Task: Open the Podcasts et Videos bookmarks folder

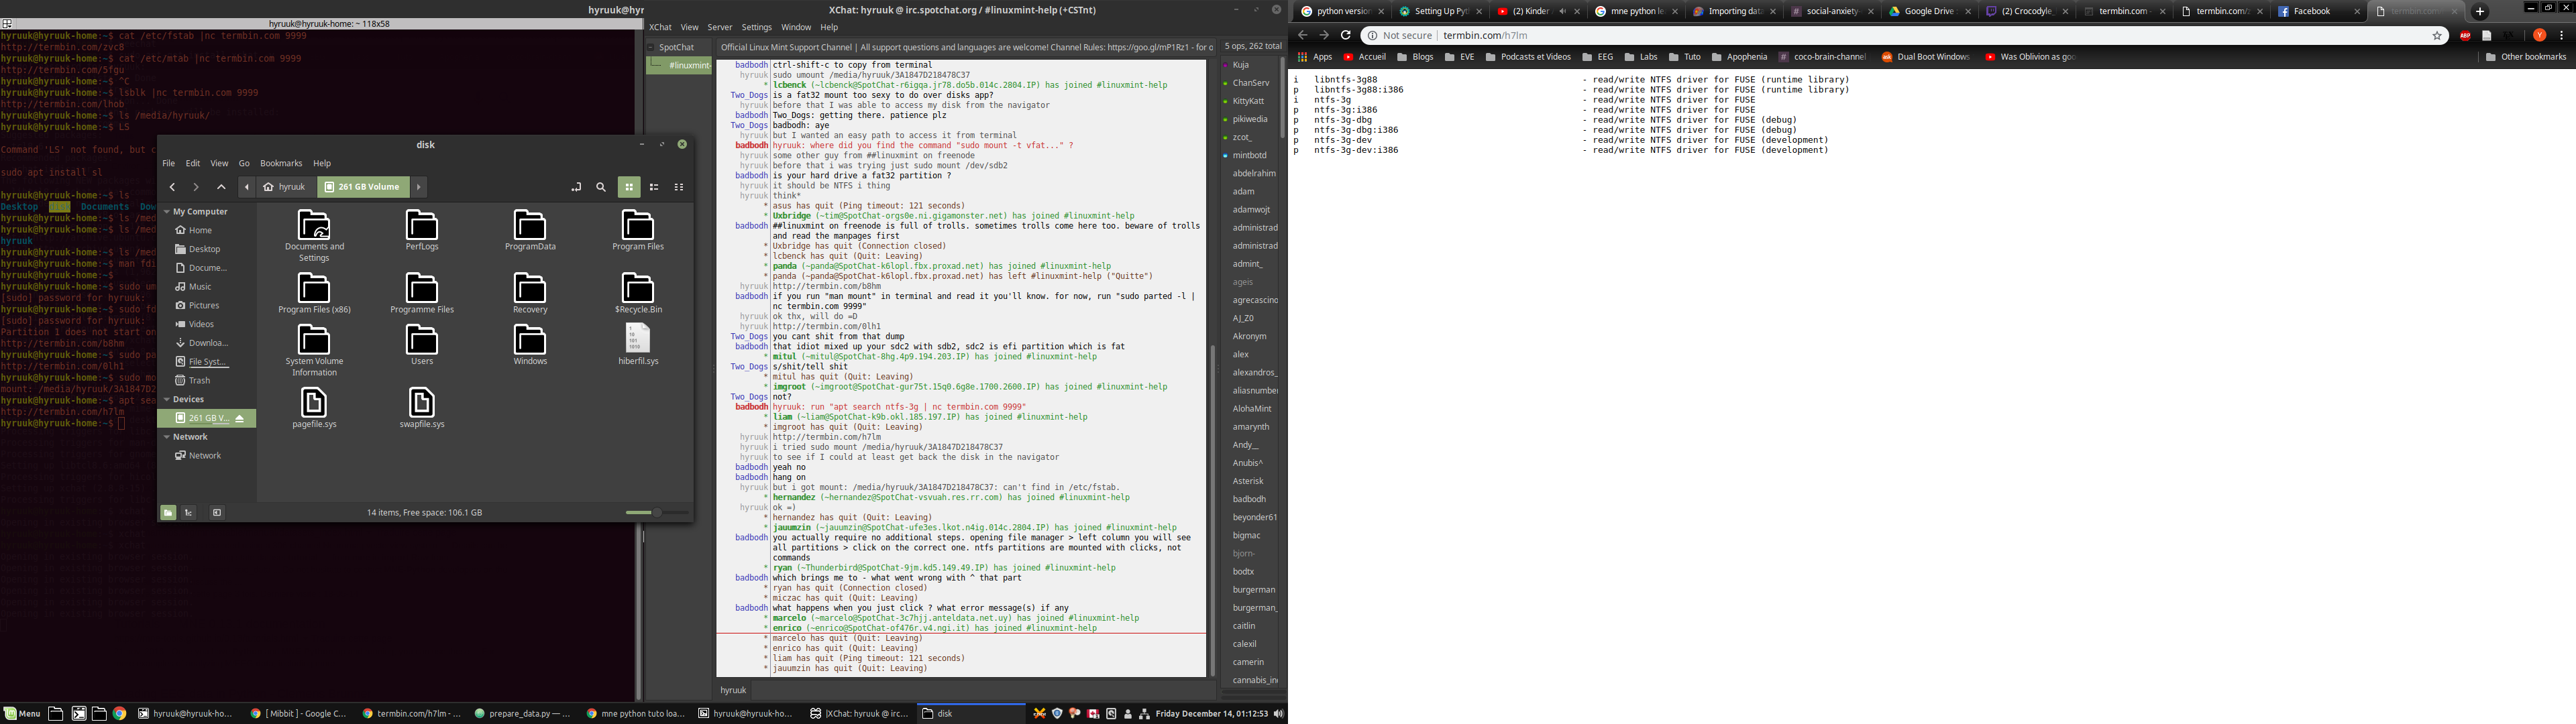Action: 1528,57
